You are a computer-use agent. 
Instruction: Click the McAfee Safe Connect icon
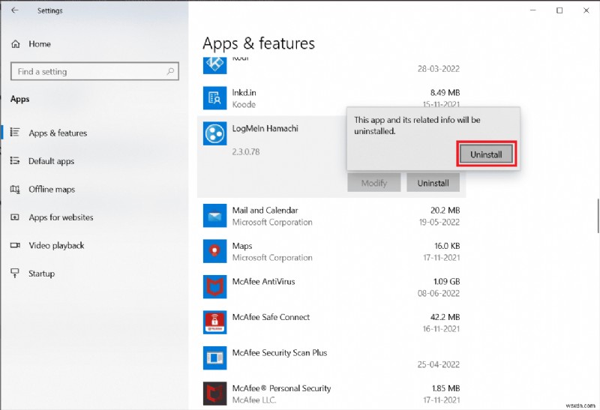tap(214, 322)
